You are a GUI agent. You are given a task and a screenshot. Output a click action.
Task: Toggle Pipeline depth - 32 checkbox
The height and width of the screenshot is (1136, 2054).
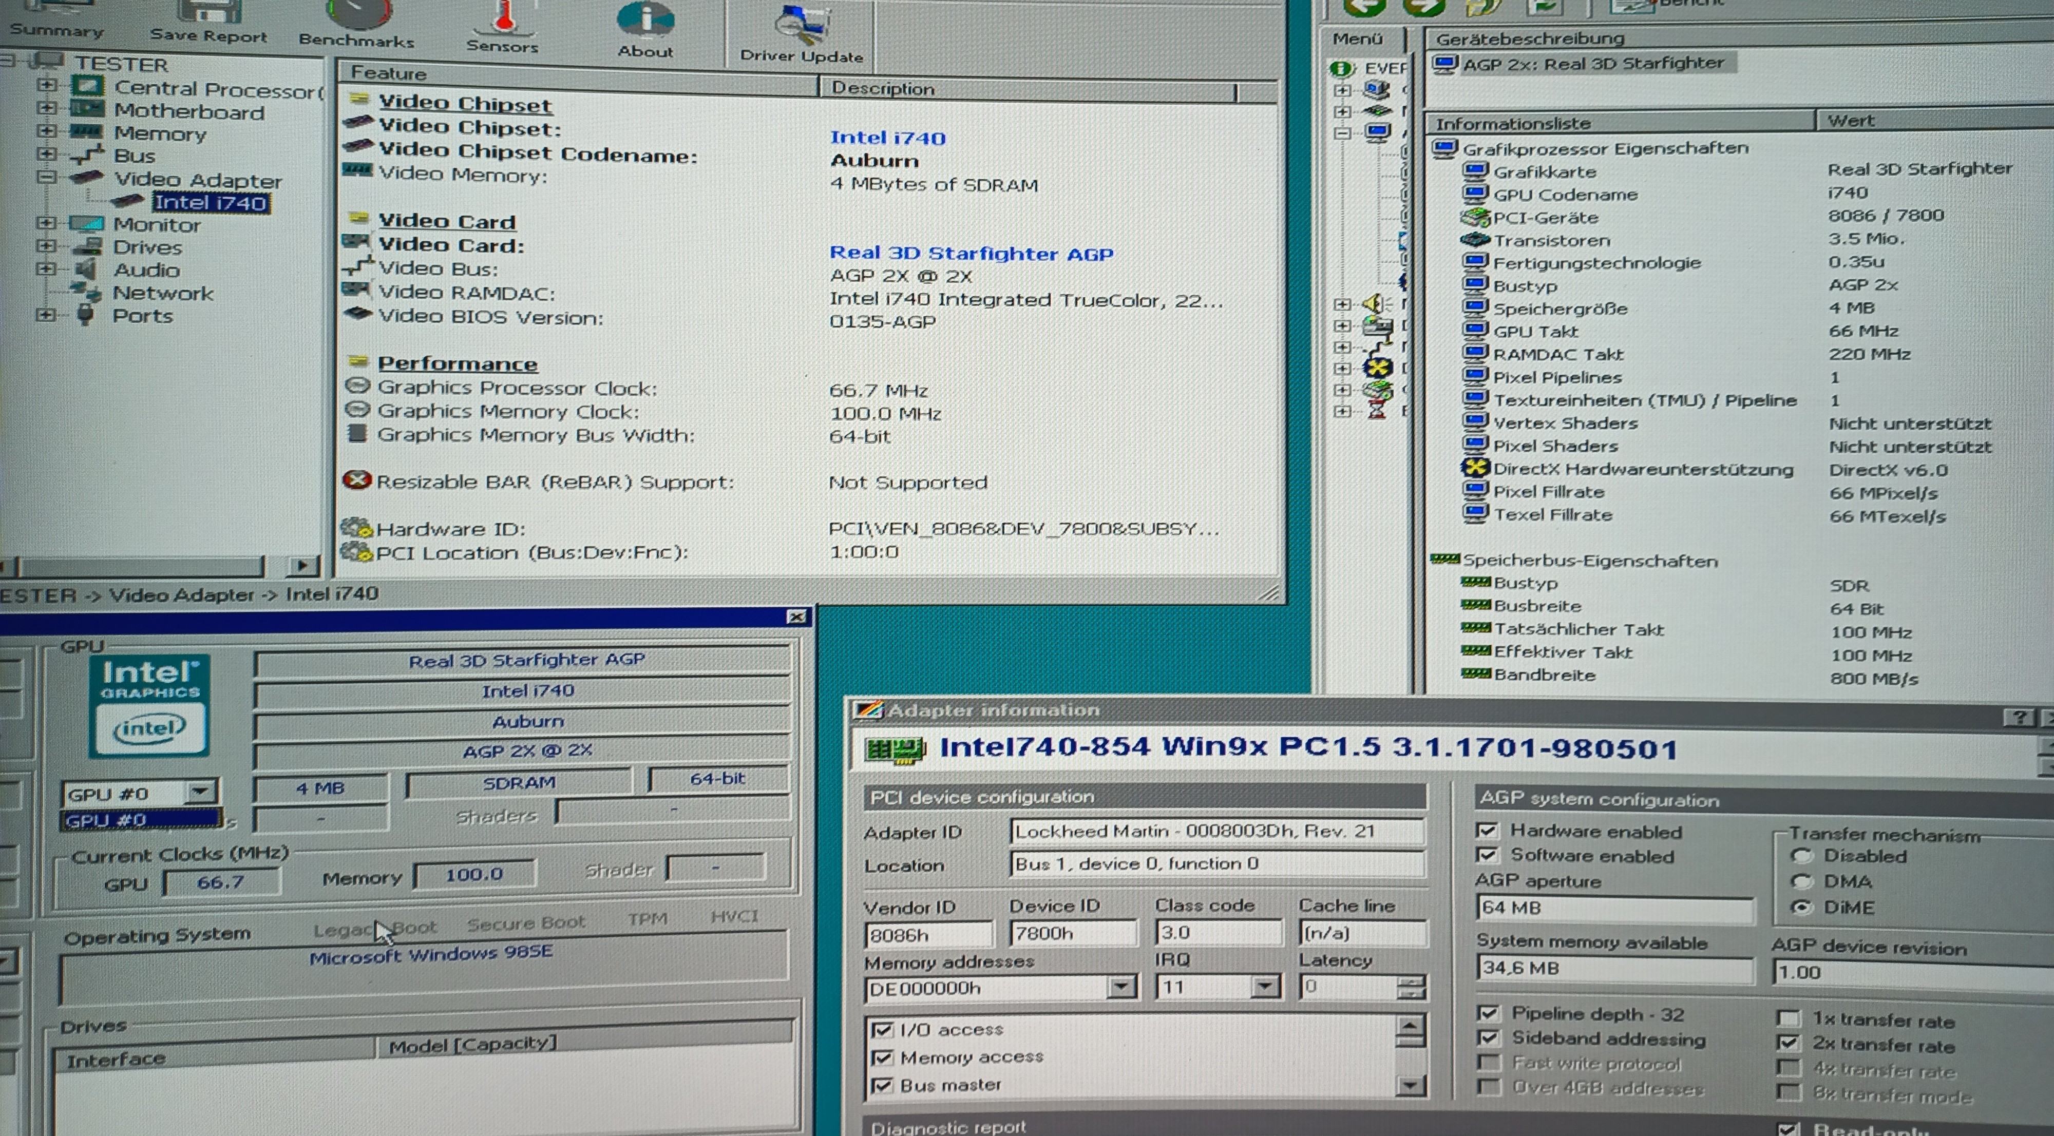1488,1013
